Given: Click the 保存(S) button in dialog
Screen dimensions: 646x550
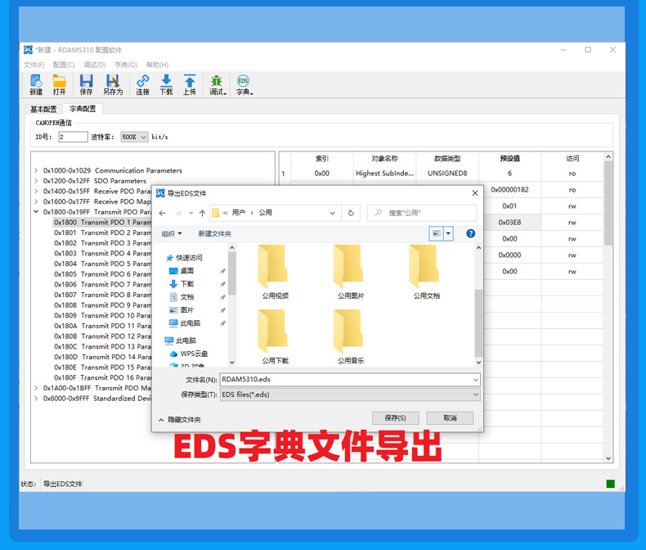Looking at the screenshot, I should (x=395, y=418).
